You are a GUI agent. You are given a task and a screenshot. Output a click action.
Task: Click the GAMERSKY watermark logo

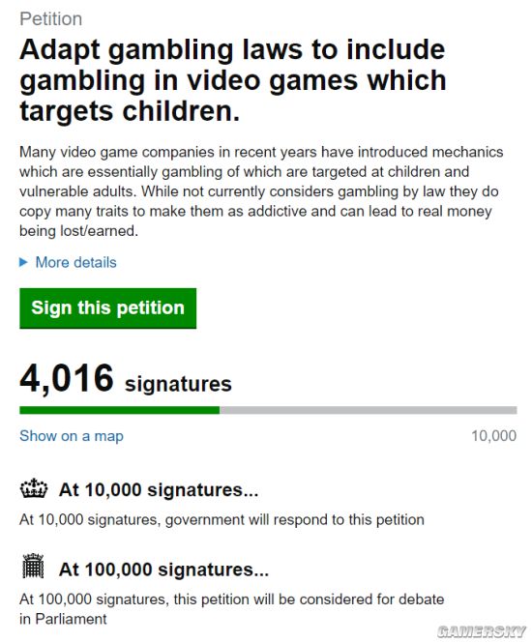481,631
